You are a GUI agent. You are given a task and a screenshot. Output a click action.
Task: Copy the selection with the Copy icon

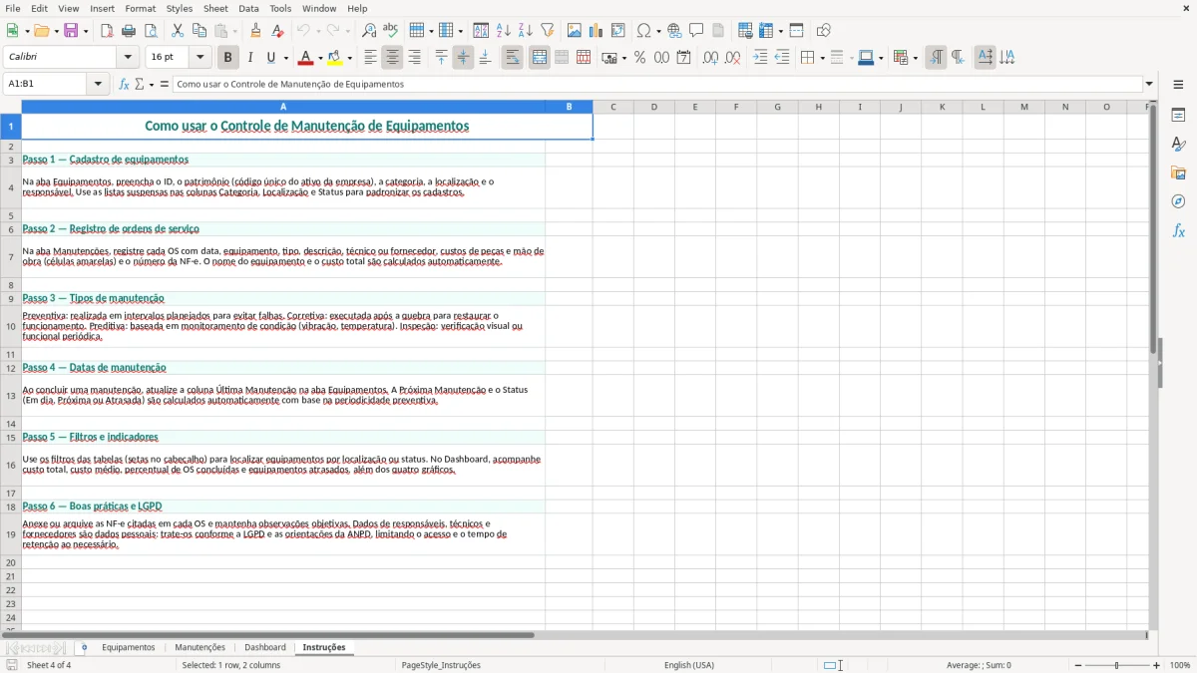pyautogui.click(x=199, y=31)
